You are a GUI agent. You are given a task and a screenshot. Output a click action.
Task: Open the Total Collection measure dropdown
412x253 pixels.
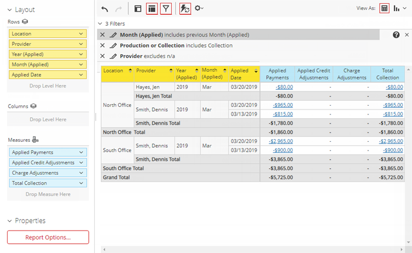81,183
